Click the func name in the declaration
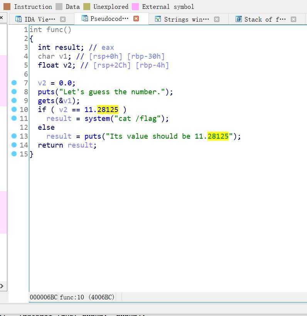 coord(55,30)
